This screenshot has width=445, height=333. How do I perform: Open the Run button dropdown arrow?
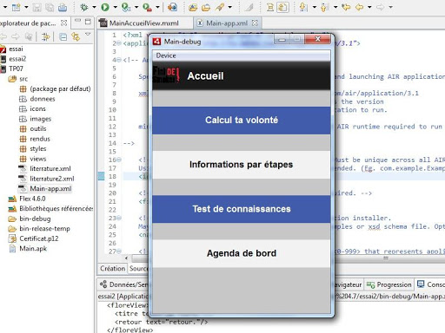pyautogui.click(x=115, y=7)
